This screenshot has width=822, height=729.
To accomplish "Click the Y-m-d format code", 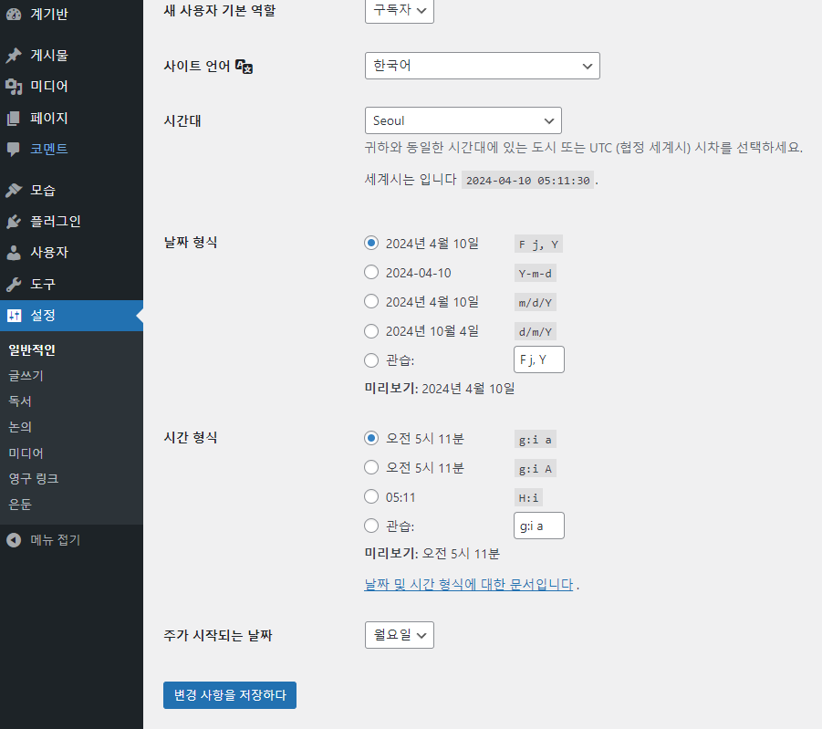I will (x=536, y=273).
